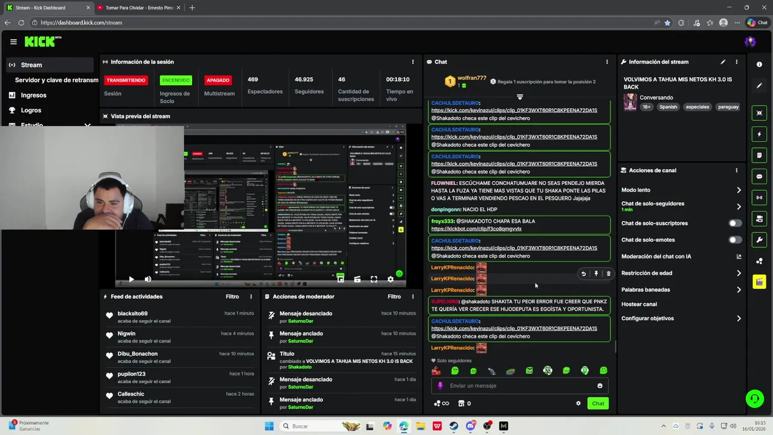The image size is (773, 435).
Task: Click the browser address bar
Action: coord(344,22)
